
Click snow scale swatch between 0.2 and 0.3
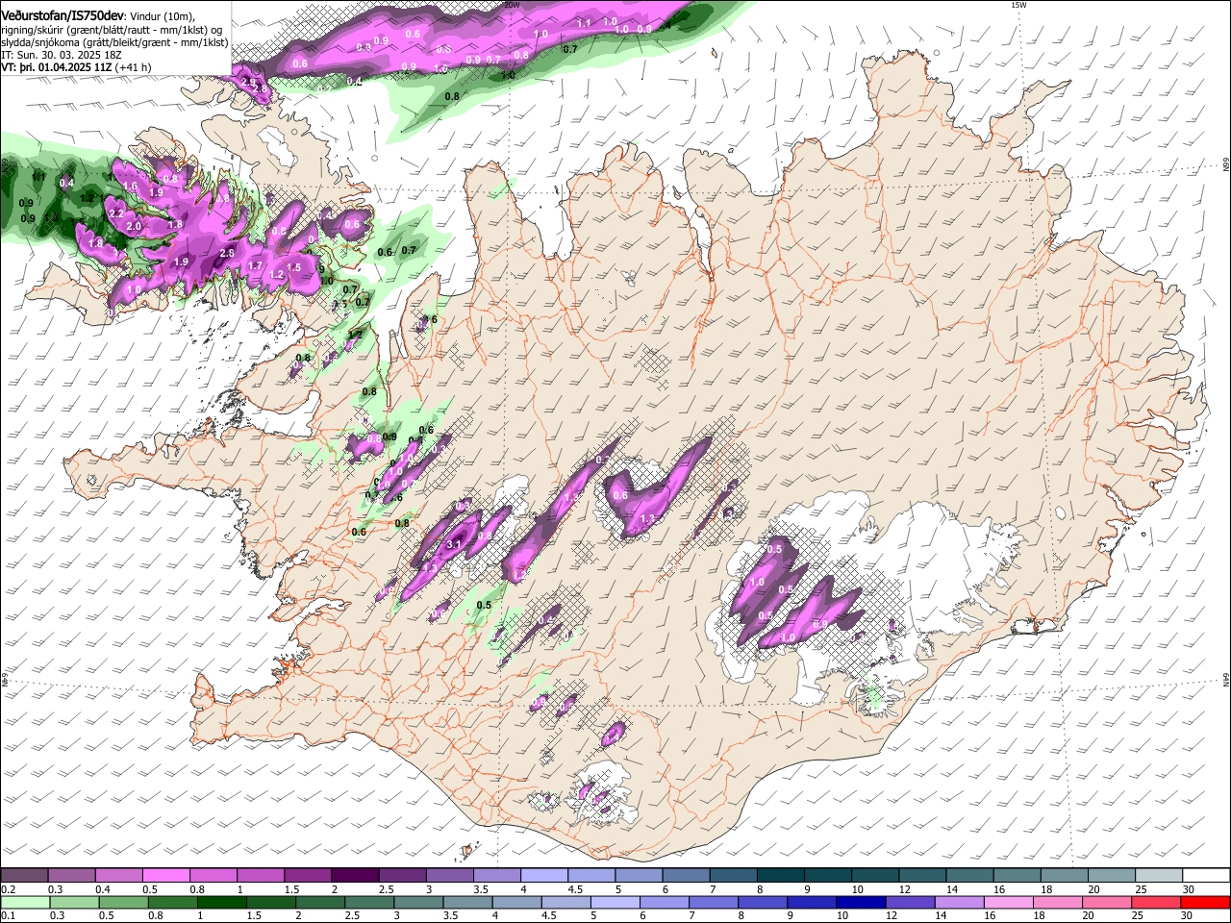(24, 875)
